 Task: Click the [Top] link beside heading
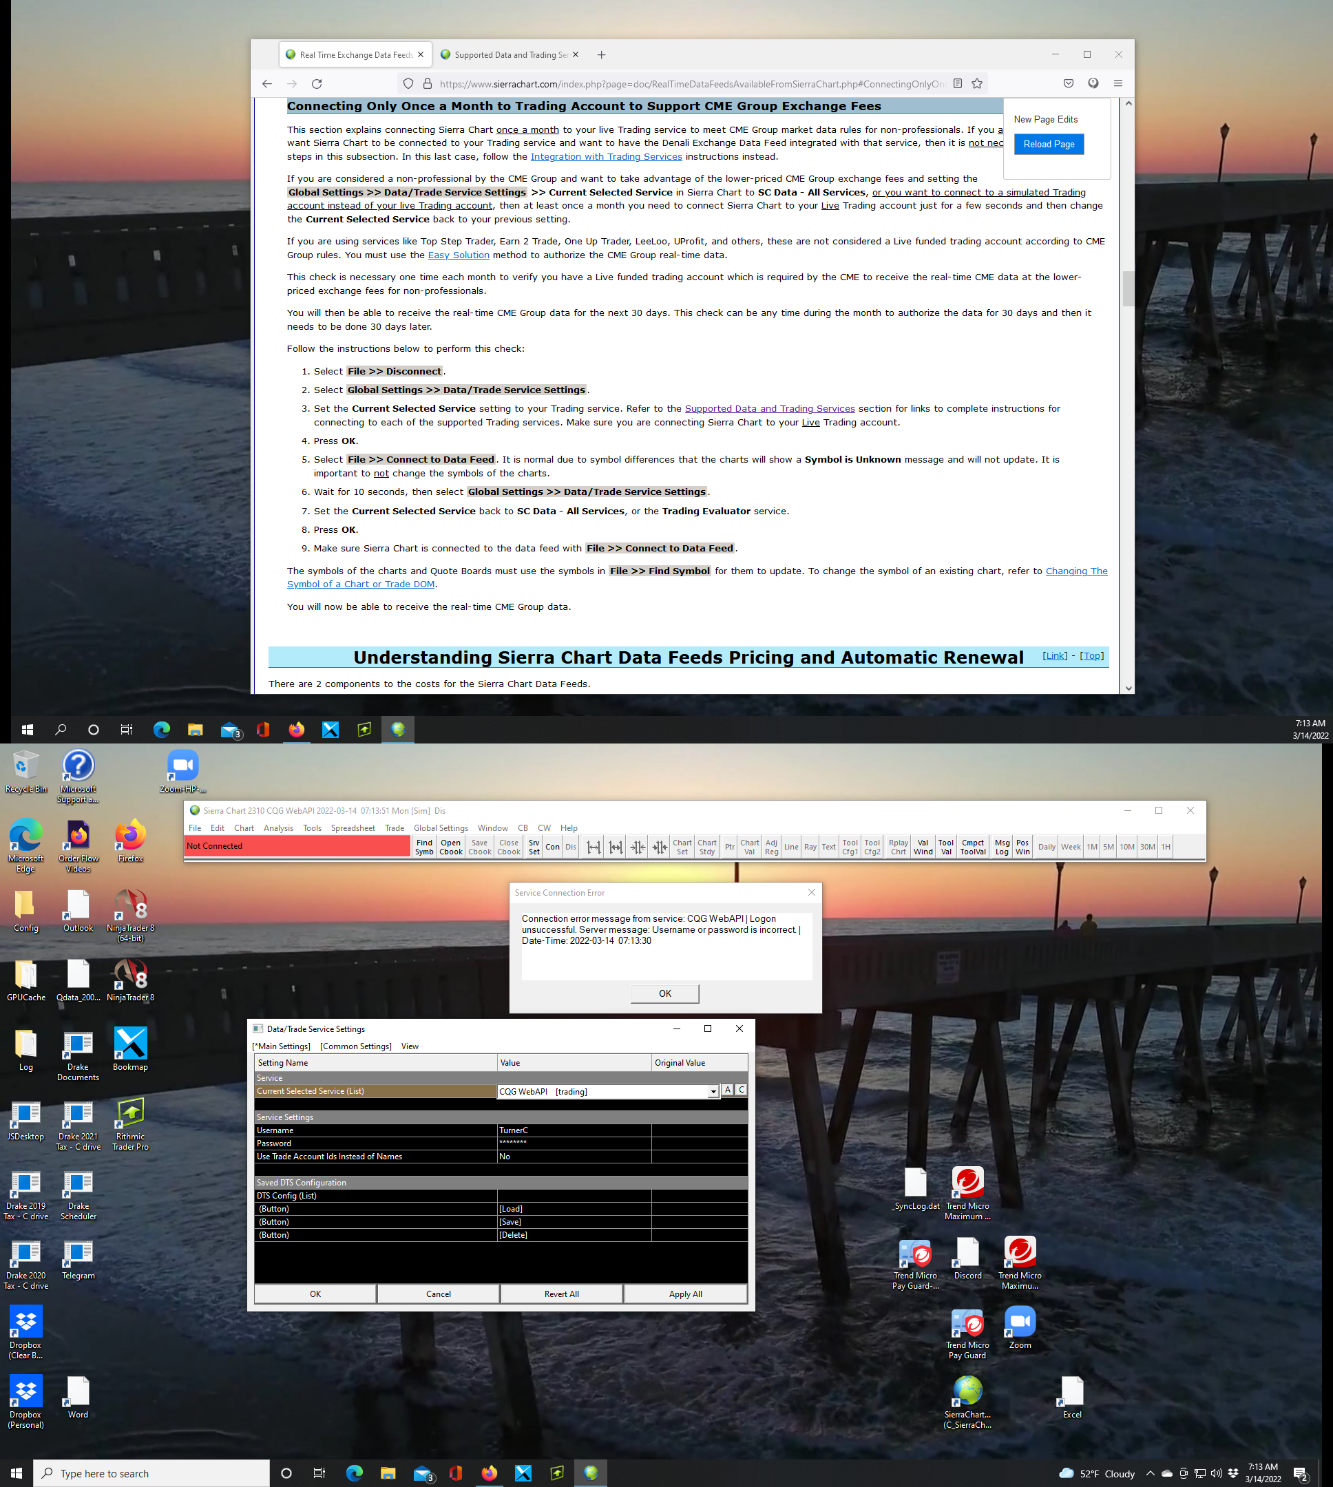[x=1091, y=656]
